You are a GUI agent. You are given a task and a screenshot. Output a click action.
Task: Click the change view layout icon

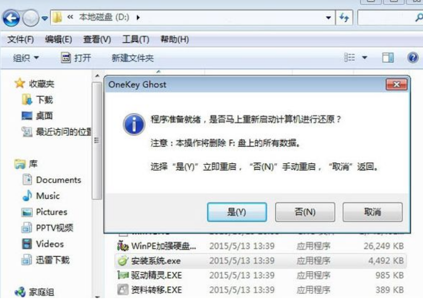tap(349, 57)
